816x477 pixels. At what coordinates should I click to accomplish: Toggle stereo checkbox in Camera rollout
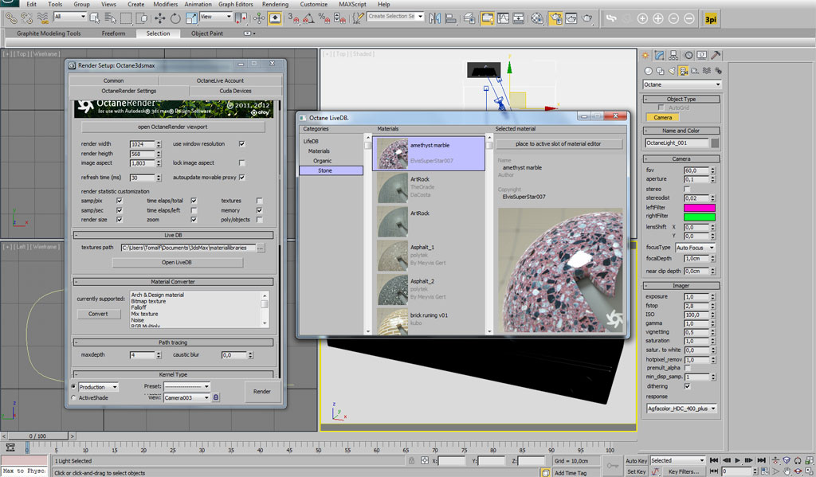pos(687,189)
